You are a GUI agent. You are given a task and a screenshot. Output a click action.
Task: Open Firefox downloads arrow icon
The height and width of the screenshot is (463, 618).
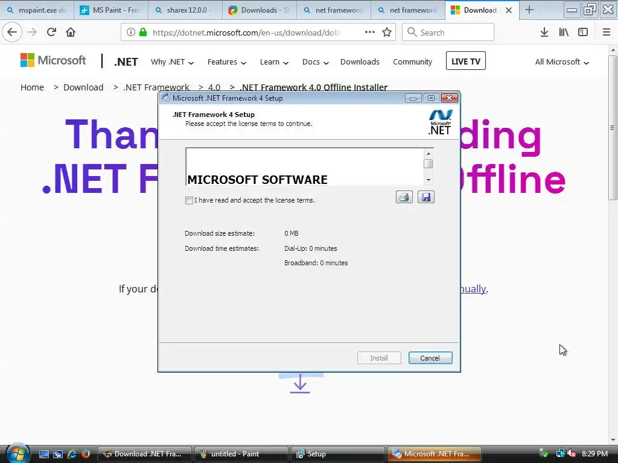pyautogui.click(x=544, y=33)
